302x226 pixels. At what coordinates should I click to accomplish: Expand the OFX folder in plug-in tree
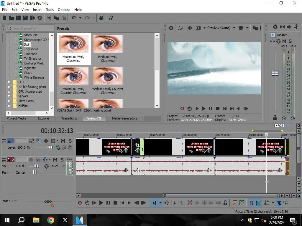click(9, 82)
